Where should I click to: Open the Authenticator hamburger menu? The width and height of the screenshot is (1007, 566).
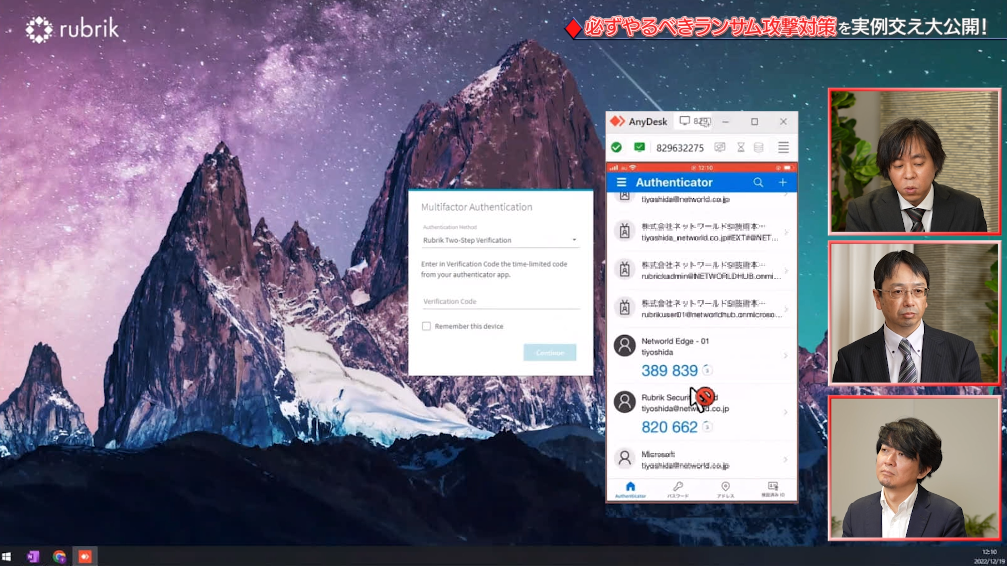621,182
